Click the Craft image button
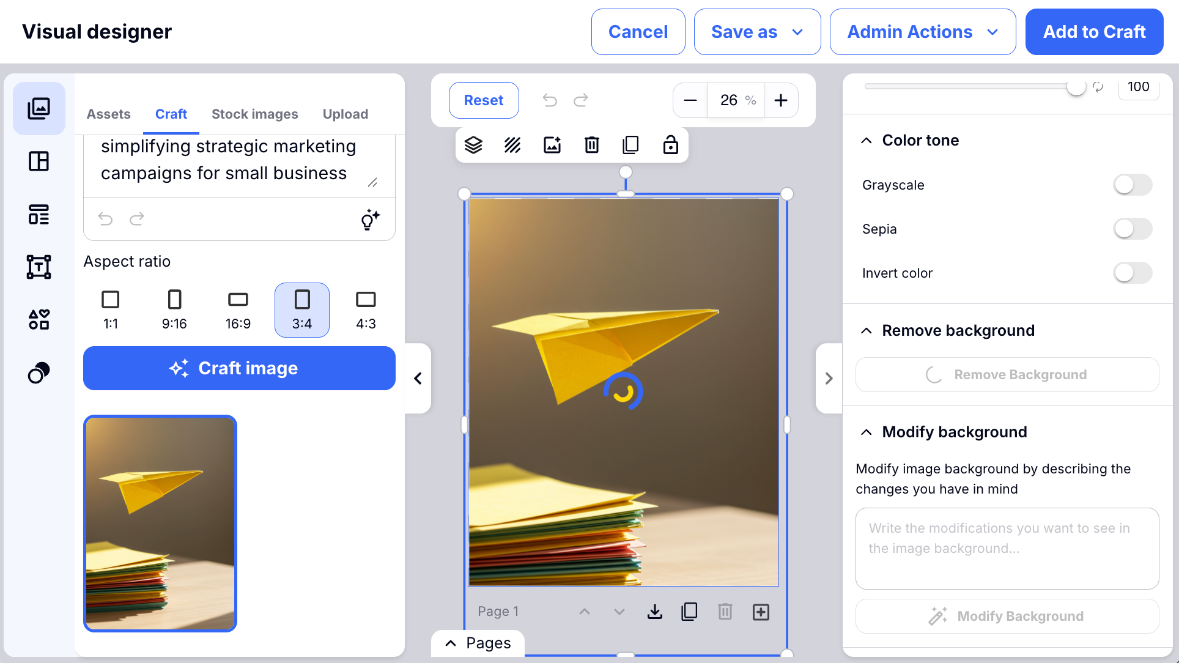The width and height of the screenshot is (1179, 663). [239, 368]
